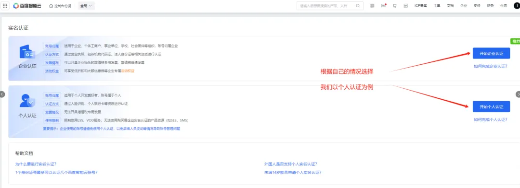Open 财务 menu item

(x=490, y=6)
